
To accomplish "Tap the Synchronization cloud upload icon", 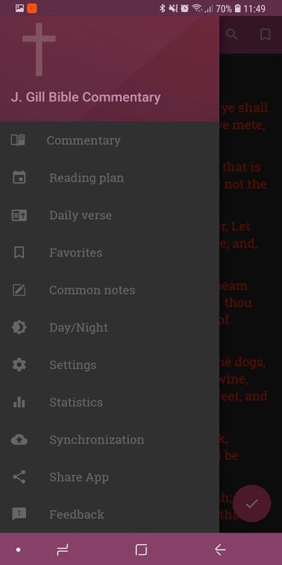I will [x=19, y=439].
